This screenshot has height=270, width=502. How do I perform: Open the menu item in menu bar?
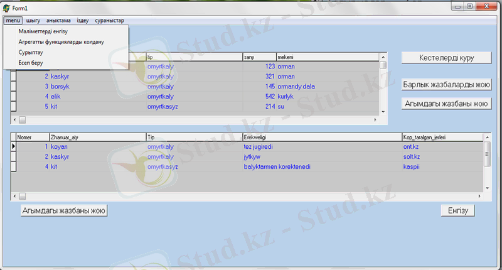13,20
